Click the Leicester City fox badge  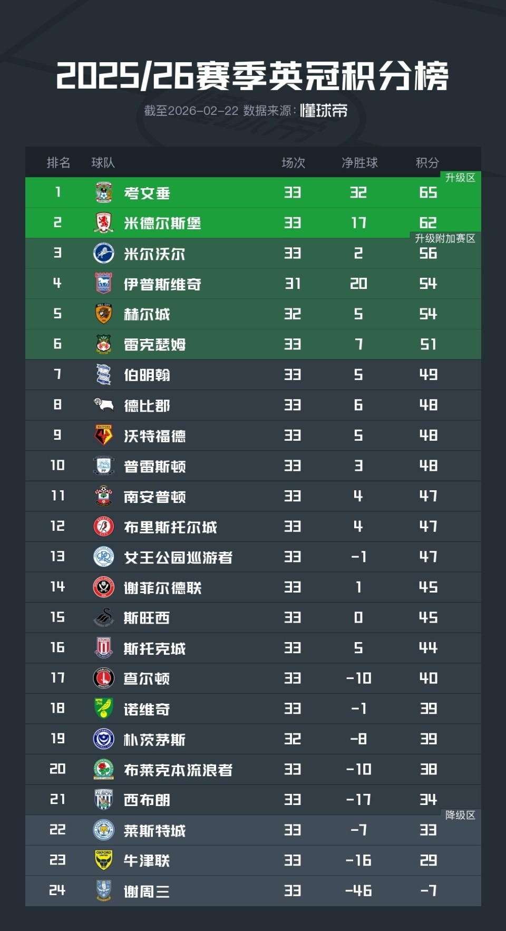(x=104, y=830)
